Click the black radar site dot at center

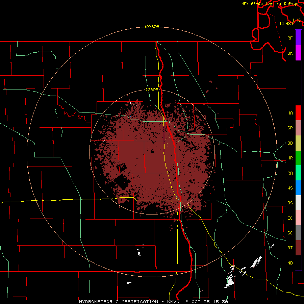click(152, 152)
